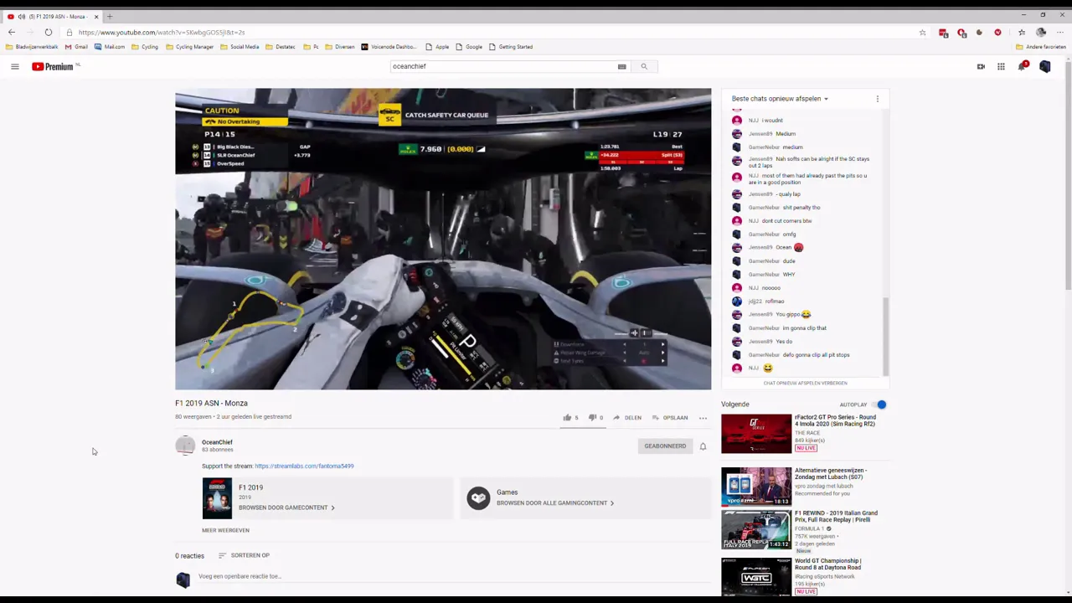Screen dimensions: 1072x603
Task: Open the Bladwijzerwerkbalk bookmarks folder
Action: pyautogui.click(x=32, y=47)
